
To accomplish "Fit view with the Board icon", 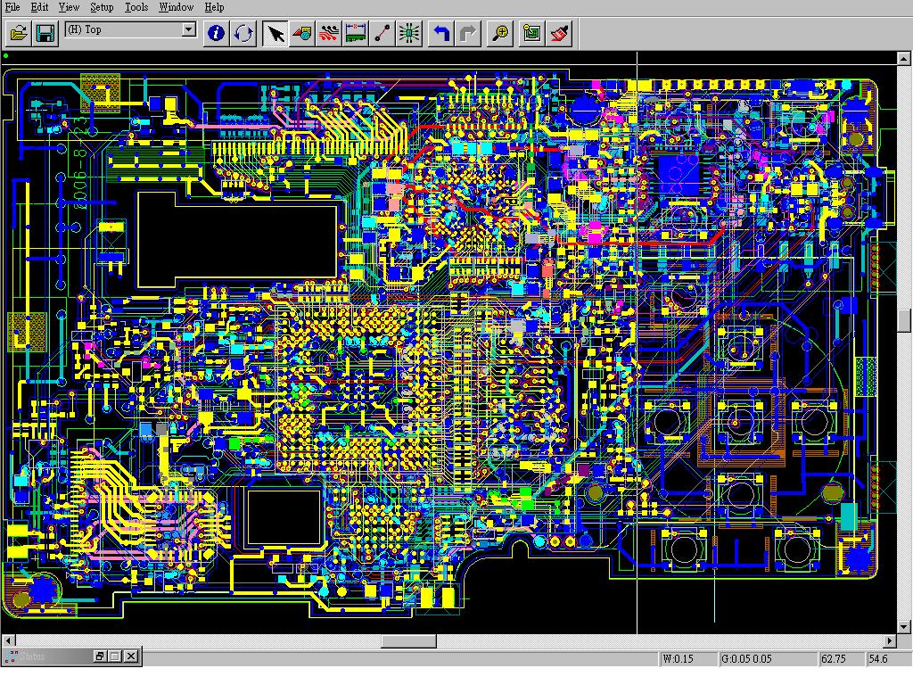I will (532, 33).
